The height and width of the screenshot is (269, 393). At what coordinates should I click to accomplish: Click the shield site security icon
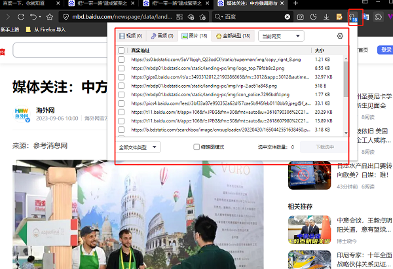pos(66,17)
